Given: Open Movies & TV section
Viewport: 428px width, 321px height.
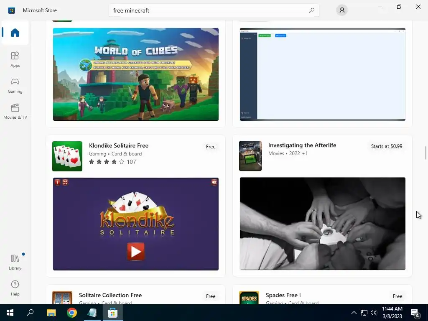Looking at the screenshot, I should pyautogui.click(x=15, y=111).
